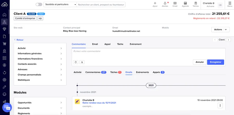
Task: Expand Champs personnalisés section
Action: point(40,75)
